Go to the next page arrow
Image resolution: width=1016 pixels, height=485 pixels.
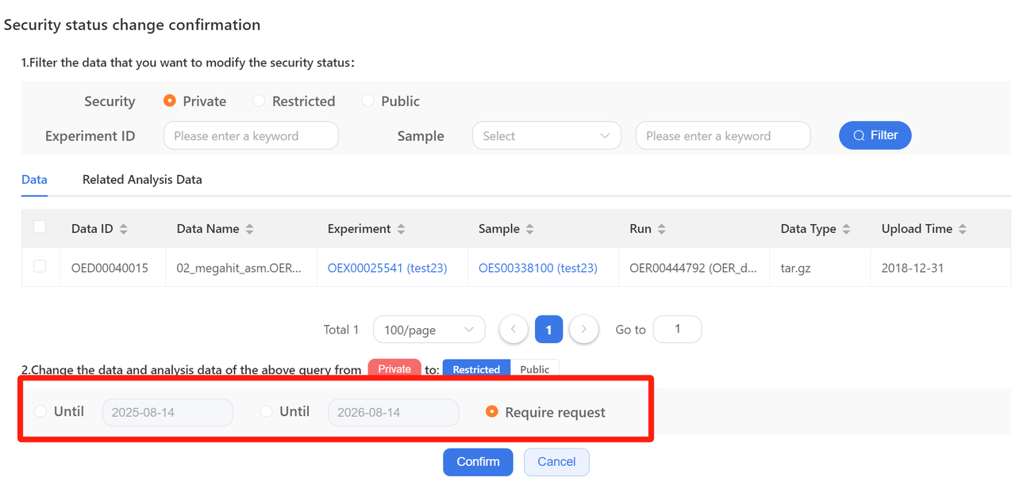pos(584,329)
